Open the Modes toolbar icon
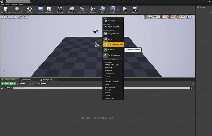This screenshot has height=136, width=212. [30, 10]
